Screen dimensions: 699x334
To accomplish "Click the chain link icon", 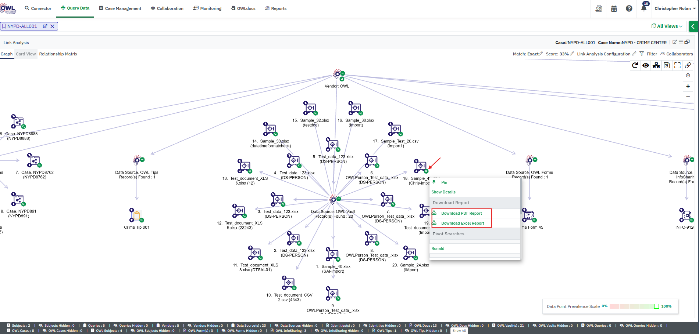I will point(688,66).
